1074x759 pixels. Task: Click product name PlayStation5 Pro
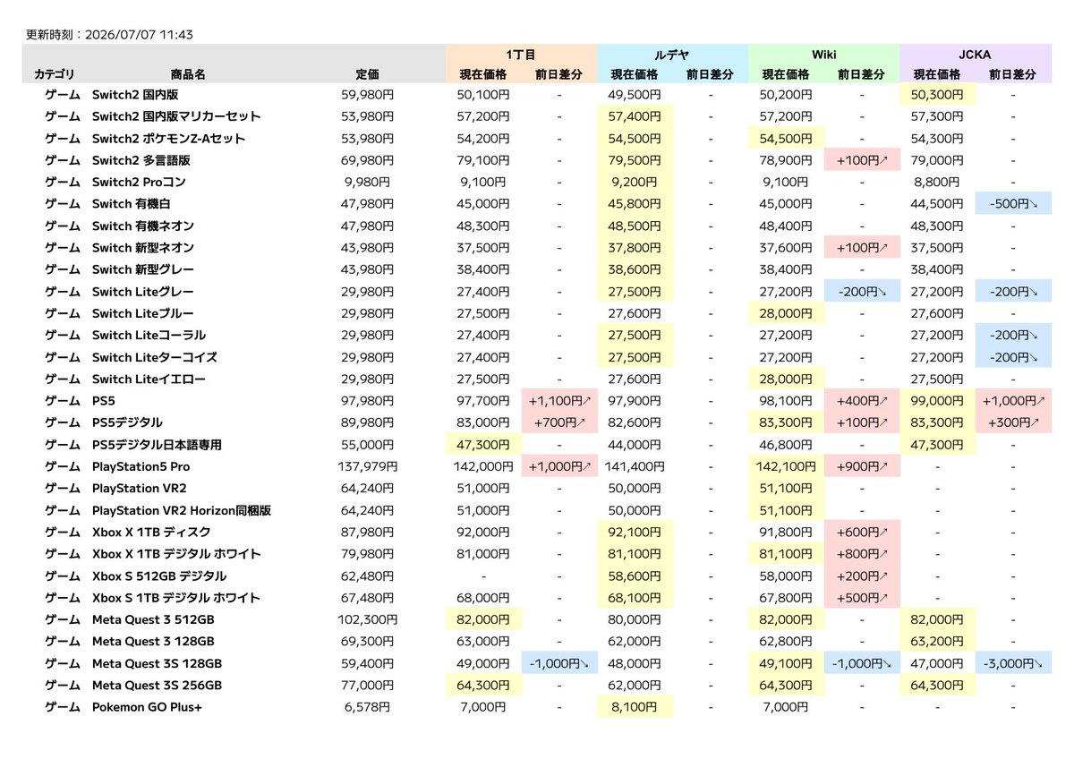(x=141, y=466)
